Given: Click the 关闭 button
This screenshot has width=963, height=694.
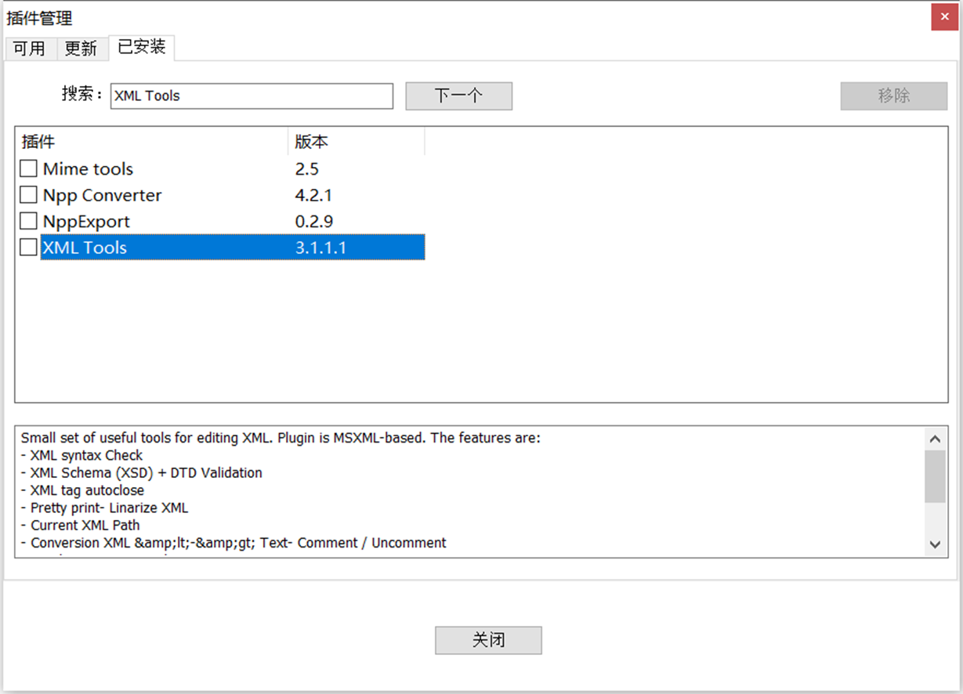Looking at the screenshot, I should 488,640.
